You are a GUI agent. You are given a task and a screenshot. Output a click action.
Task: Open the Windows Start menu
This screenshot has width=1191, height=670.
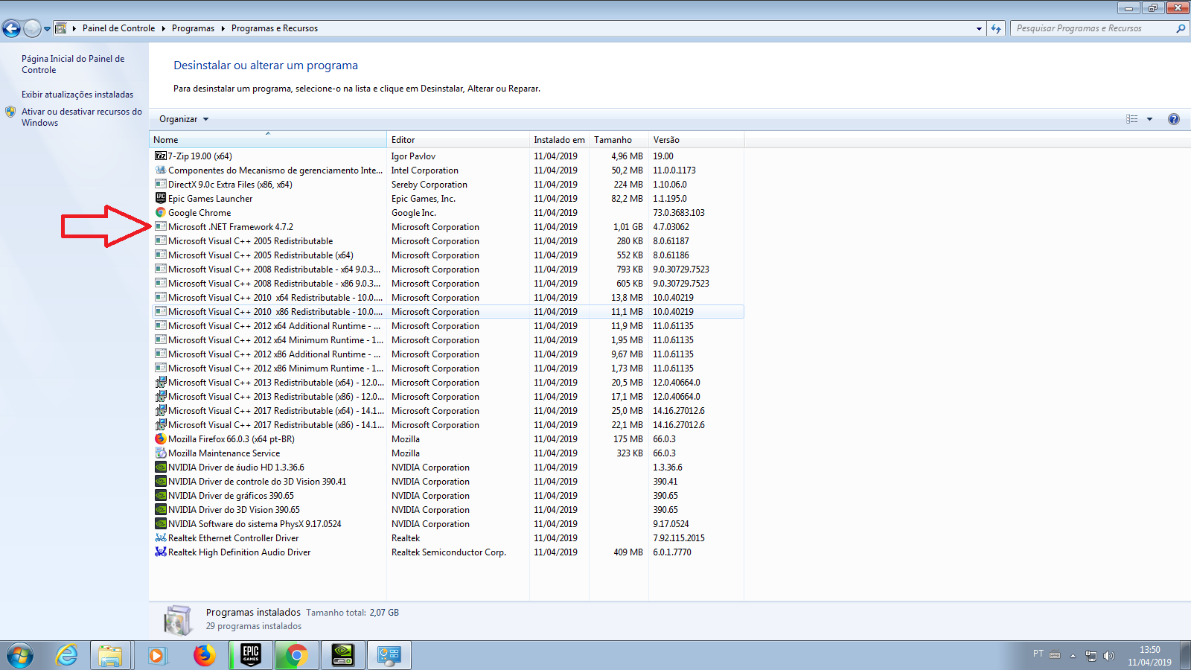coord(20,656)
